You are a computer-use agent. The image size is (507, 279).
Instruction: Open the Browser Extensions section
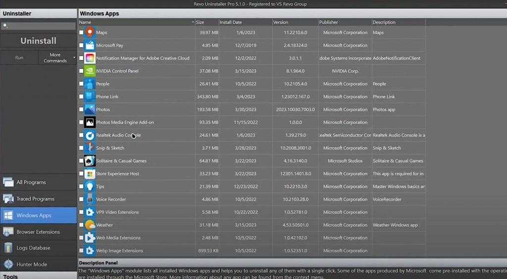pyautogui.click(x=39, y=232)
